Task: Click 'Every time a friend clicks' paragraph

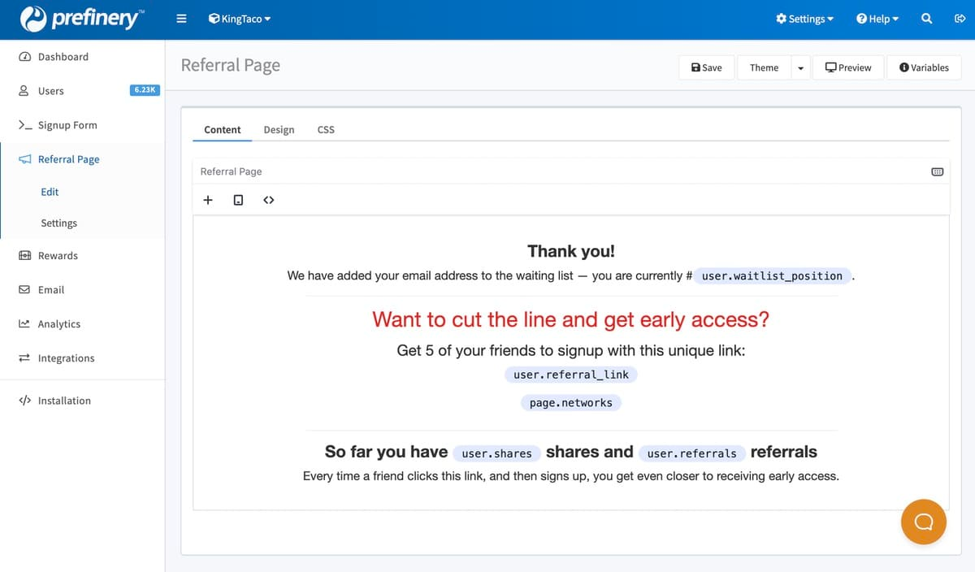Action: pos(571,476)
